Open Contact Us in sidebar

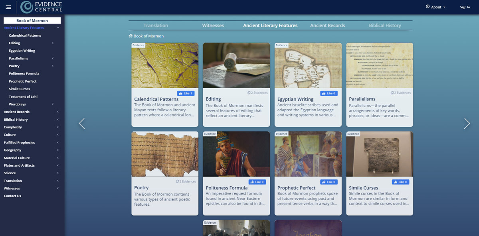click(x=12, y=196)
